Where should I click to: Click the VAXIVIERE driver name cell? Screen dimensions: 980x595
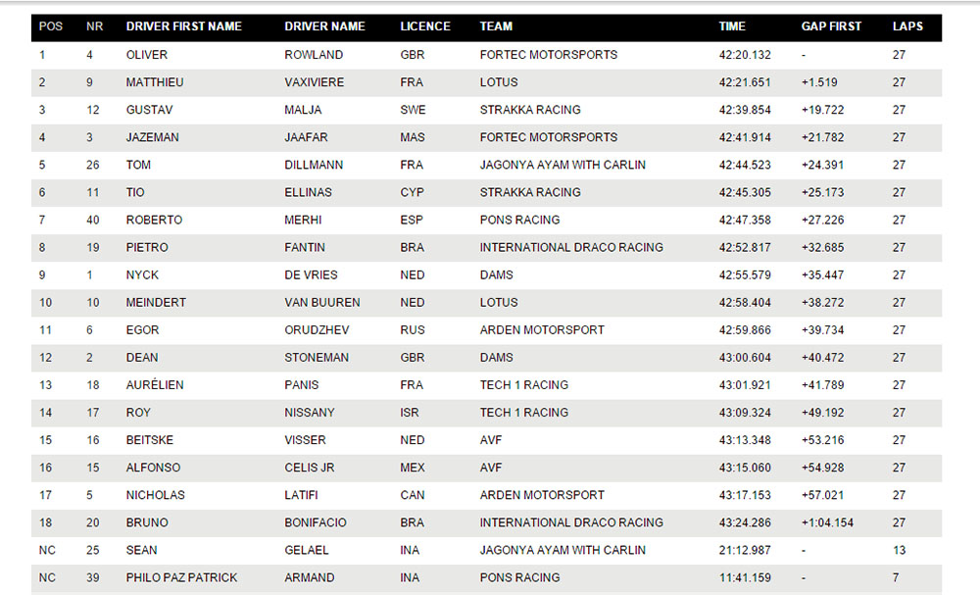pyautogui.click(x=315, y=82)
